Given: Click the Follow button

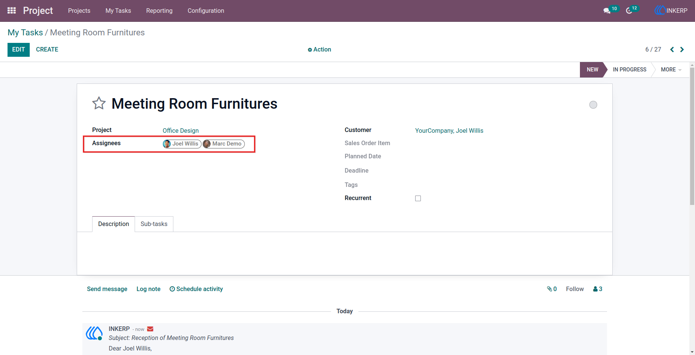Looking at the screenshot, I should click(575, 289).
